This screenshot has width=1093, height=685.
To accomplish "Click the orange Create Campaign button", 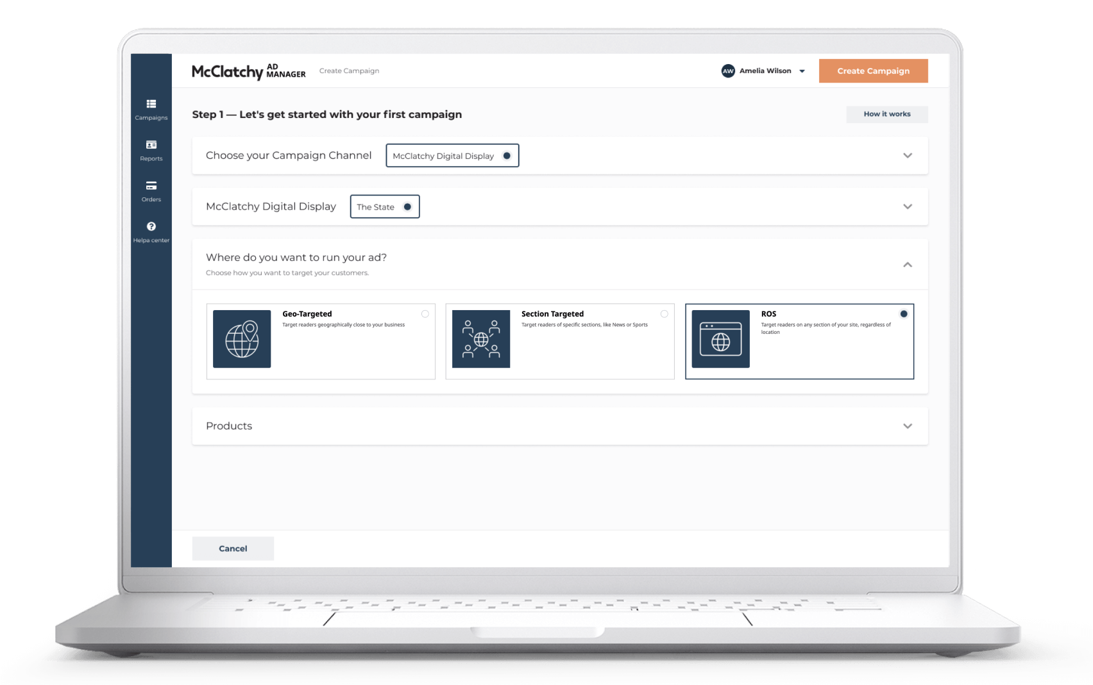I will click(x=873, y=71).
